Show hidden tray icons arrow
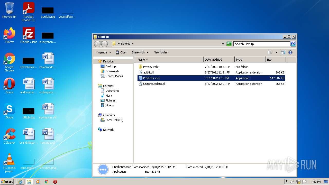This screenshot has height=185, width=329. click(287, 182)
